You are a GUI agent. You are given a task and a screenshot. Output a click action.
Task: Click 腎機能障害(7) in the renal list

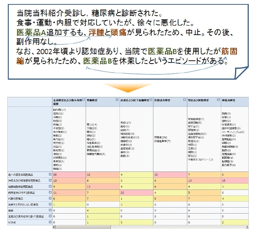(196, 119)
